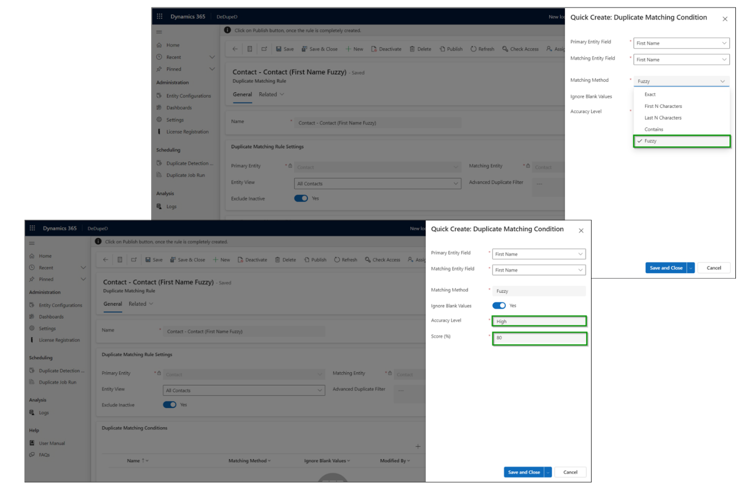Toggle Exclude Inactive switch in the upper screenshot
This screenshot has width=747, height=498.
(301, 198)
